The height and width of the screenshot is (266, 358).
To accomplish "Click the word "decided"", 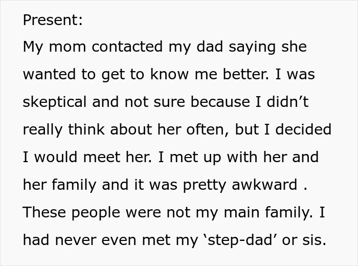I will pos(303,130).
